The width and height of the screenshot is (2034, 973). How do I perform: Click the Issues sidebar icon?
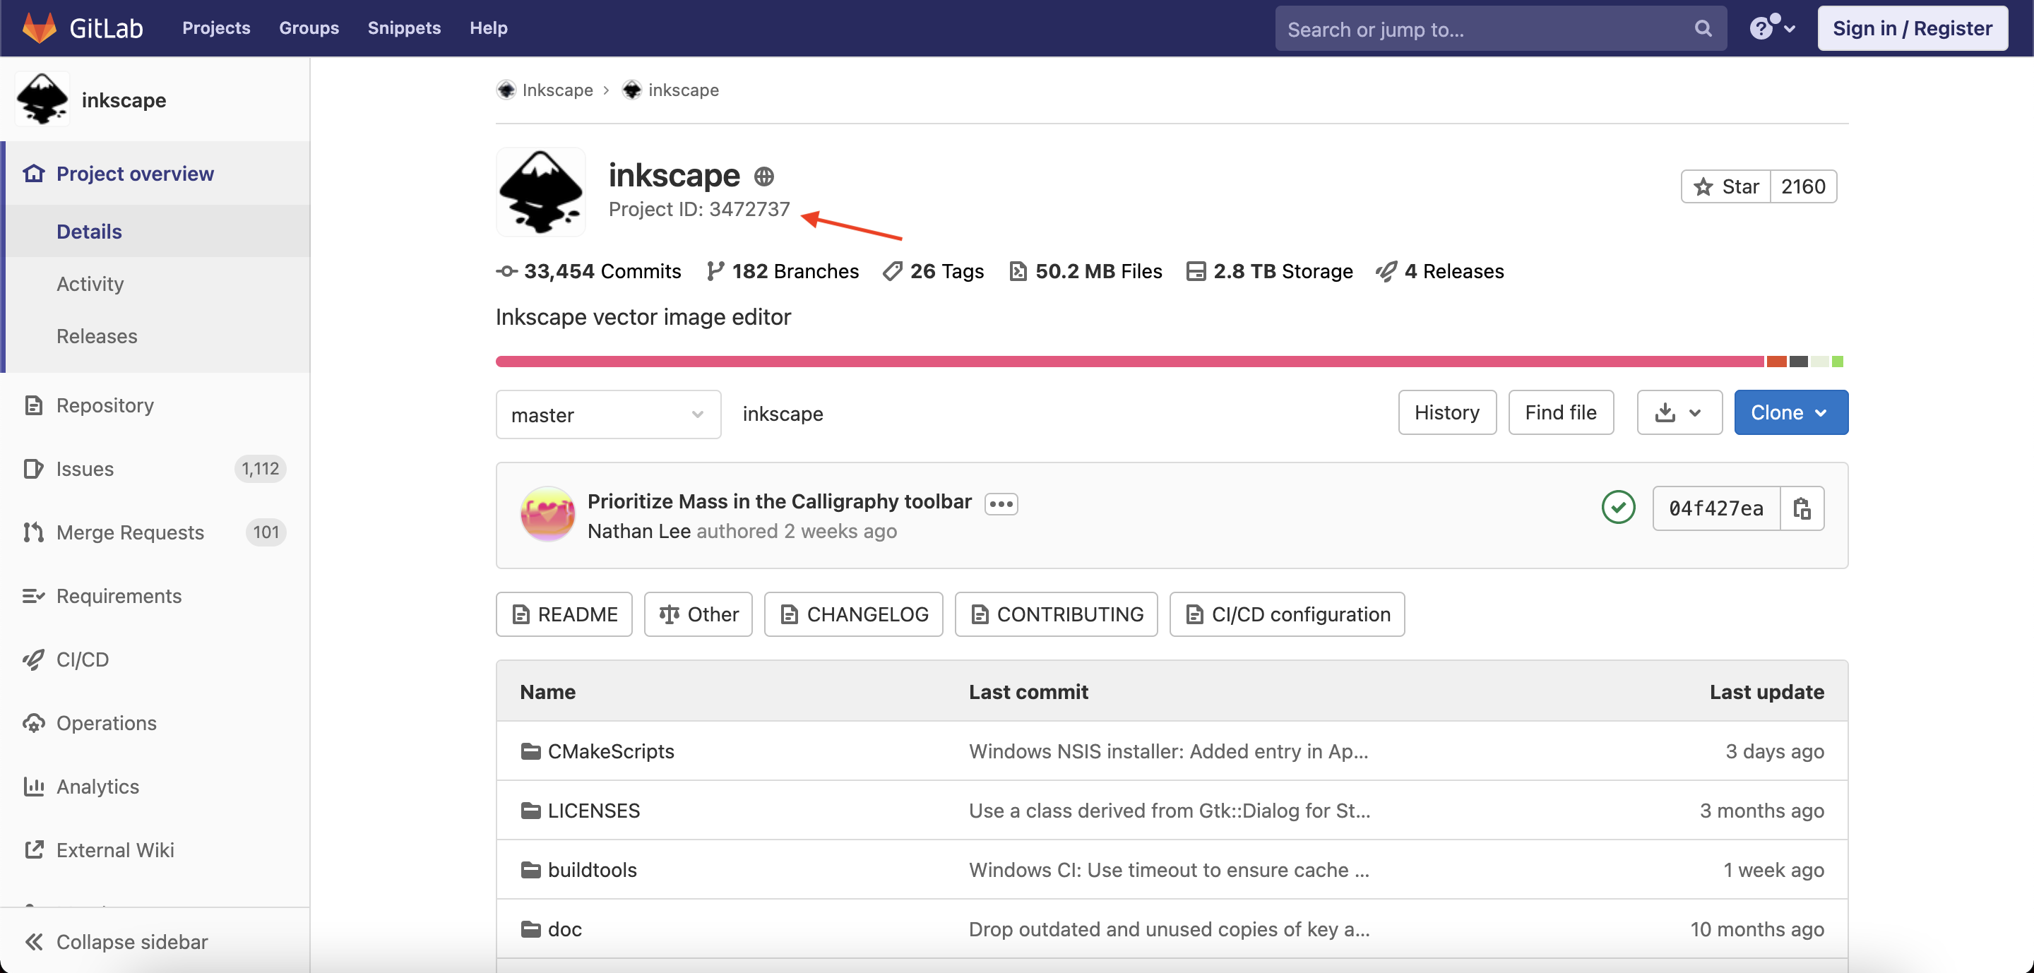pyautogui.click(x=33, y=469)
